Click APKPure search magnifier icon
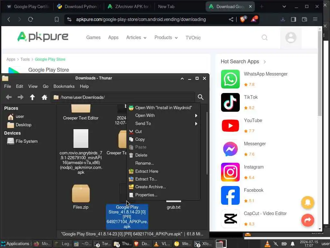 coord(265,37)
